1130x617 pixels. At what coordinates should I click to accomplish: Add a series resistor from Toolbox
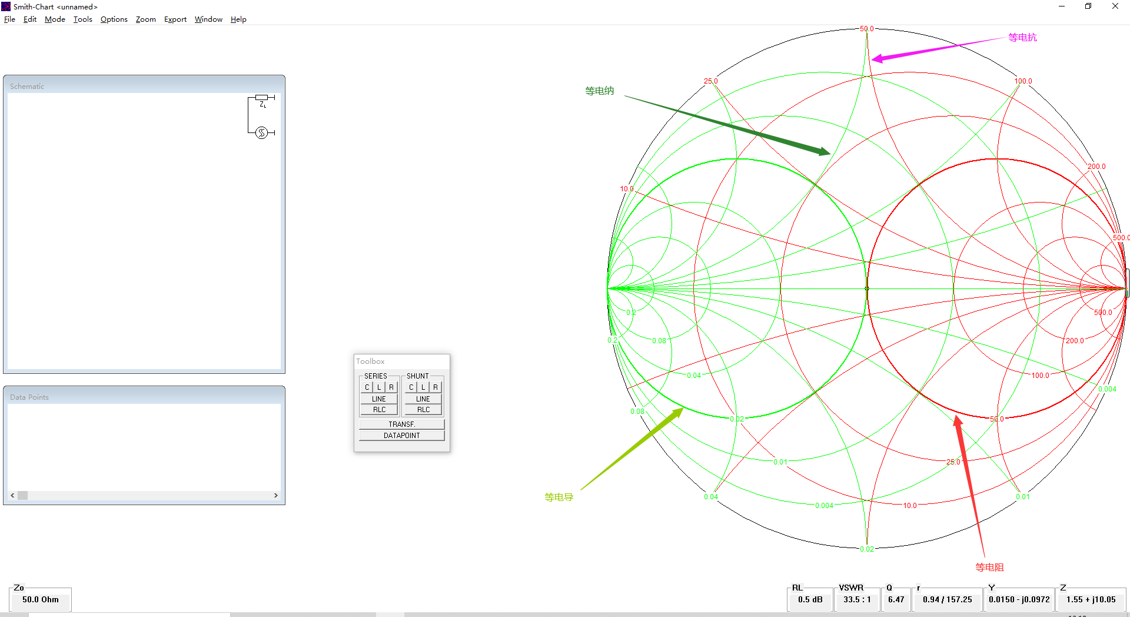pos(391,387)
